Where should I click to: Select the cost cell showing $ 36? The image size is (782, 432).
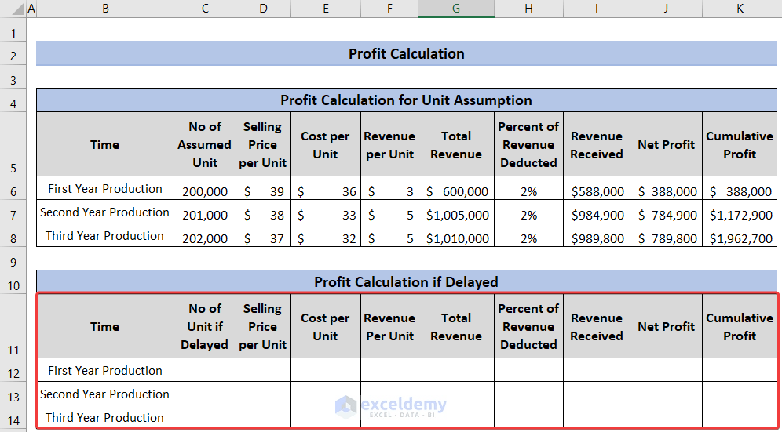click(325, 188)
